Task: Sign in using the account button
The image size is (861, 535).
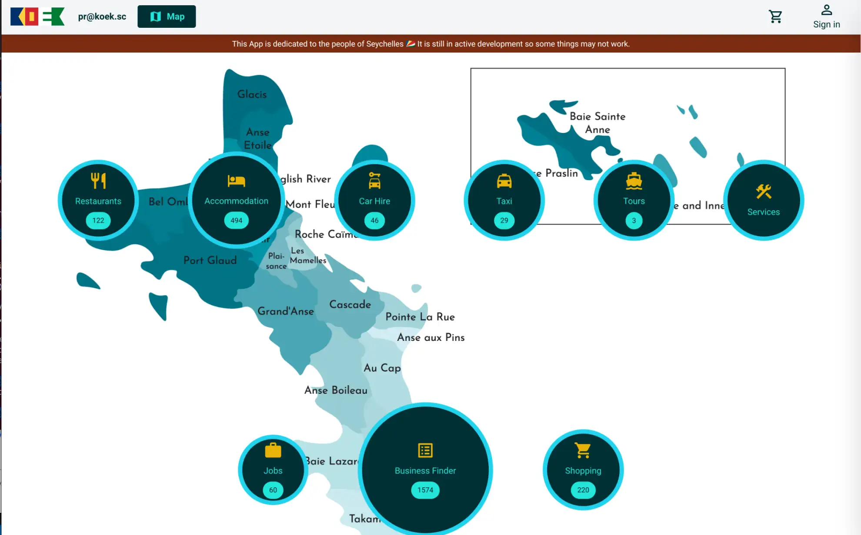Action: point(827,16)
